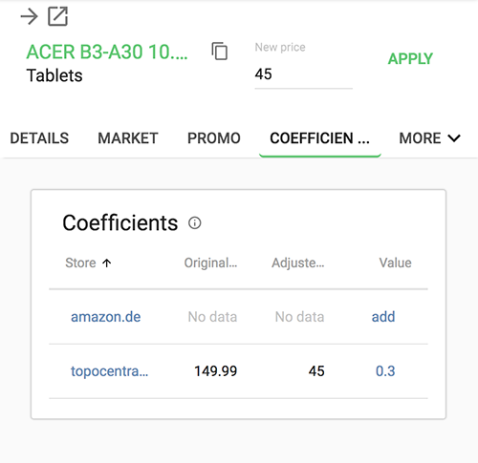The image size is (478, 463).
Task: Click the Original... column header
Action: click(x=210, y=263)
